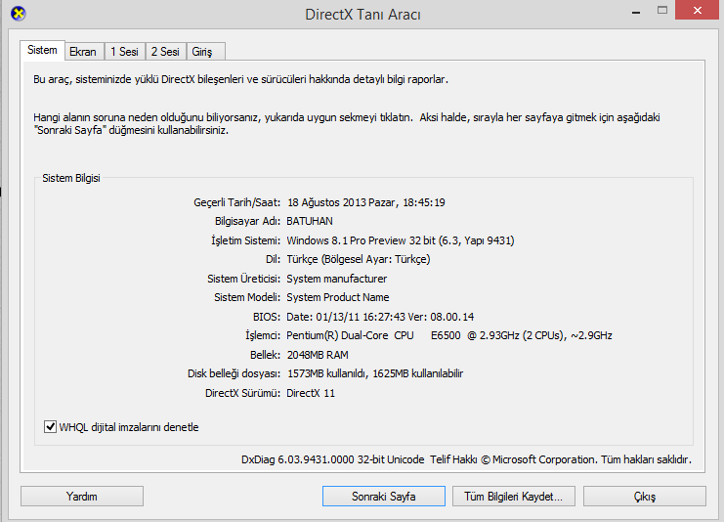This screenshot has height=522, width=724.
Task: Select the 2 Sesi tab
Action: (165, 52)
